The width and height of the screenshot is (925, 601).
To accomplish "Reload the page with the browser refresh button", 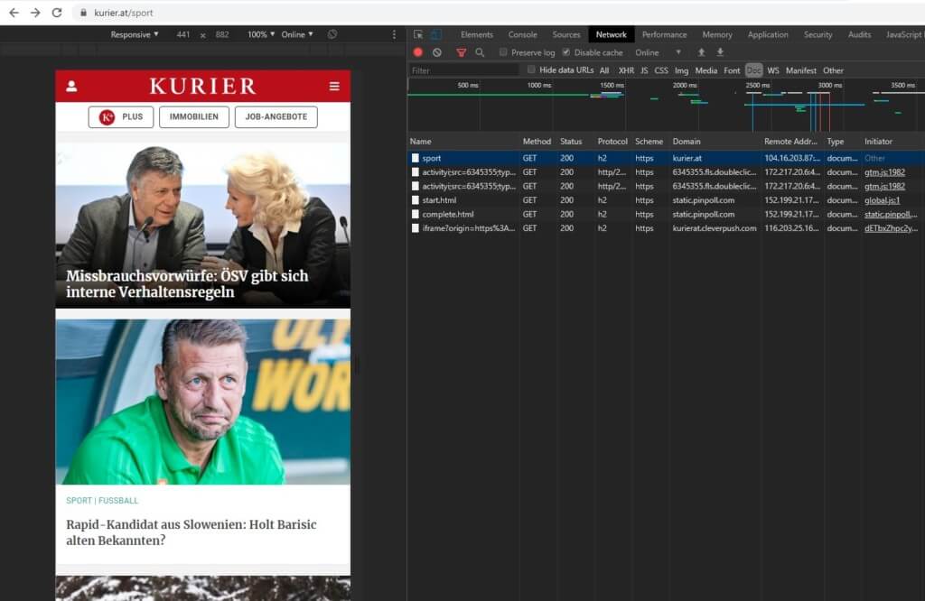I will click(x=57, y=13).
